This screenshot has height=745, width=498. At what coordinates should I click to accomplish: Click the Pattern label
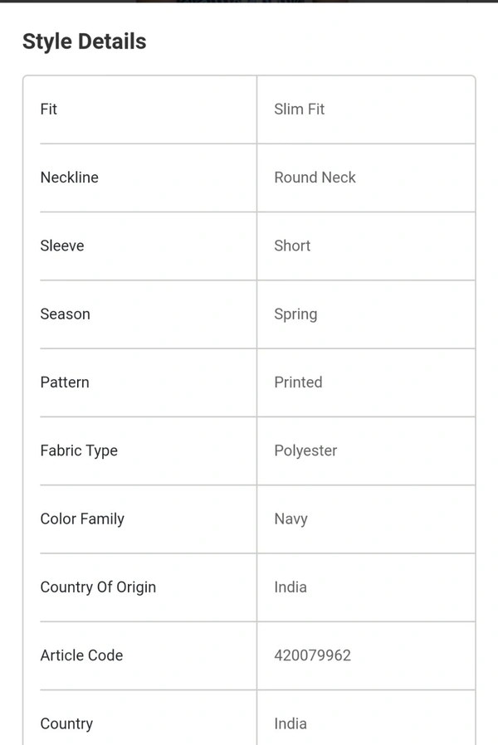tap(65, 382)
